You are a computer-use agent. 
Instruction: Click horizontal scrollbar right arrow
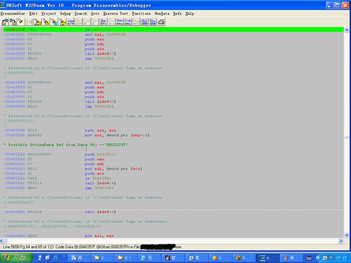click(341, 241)
